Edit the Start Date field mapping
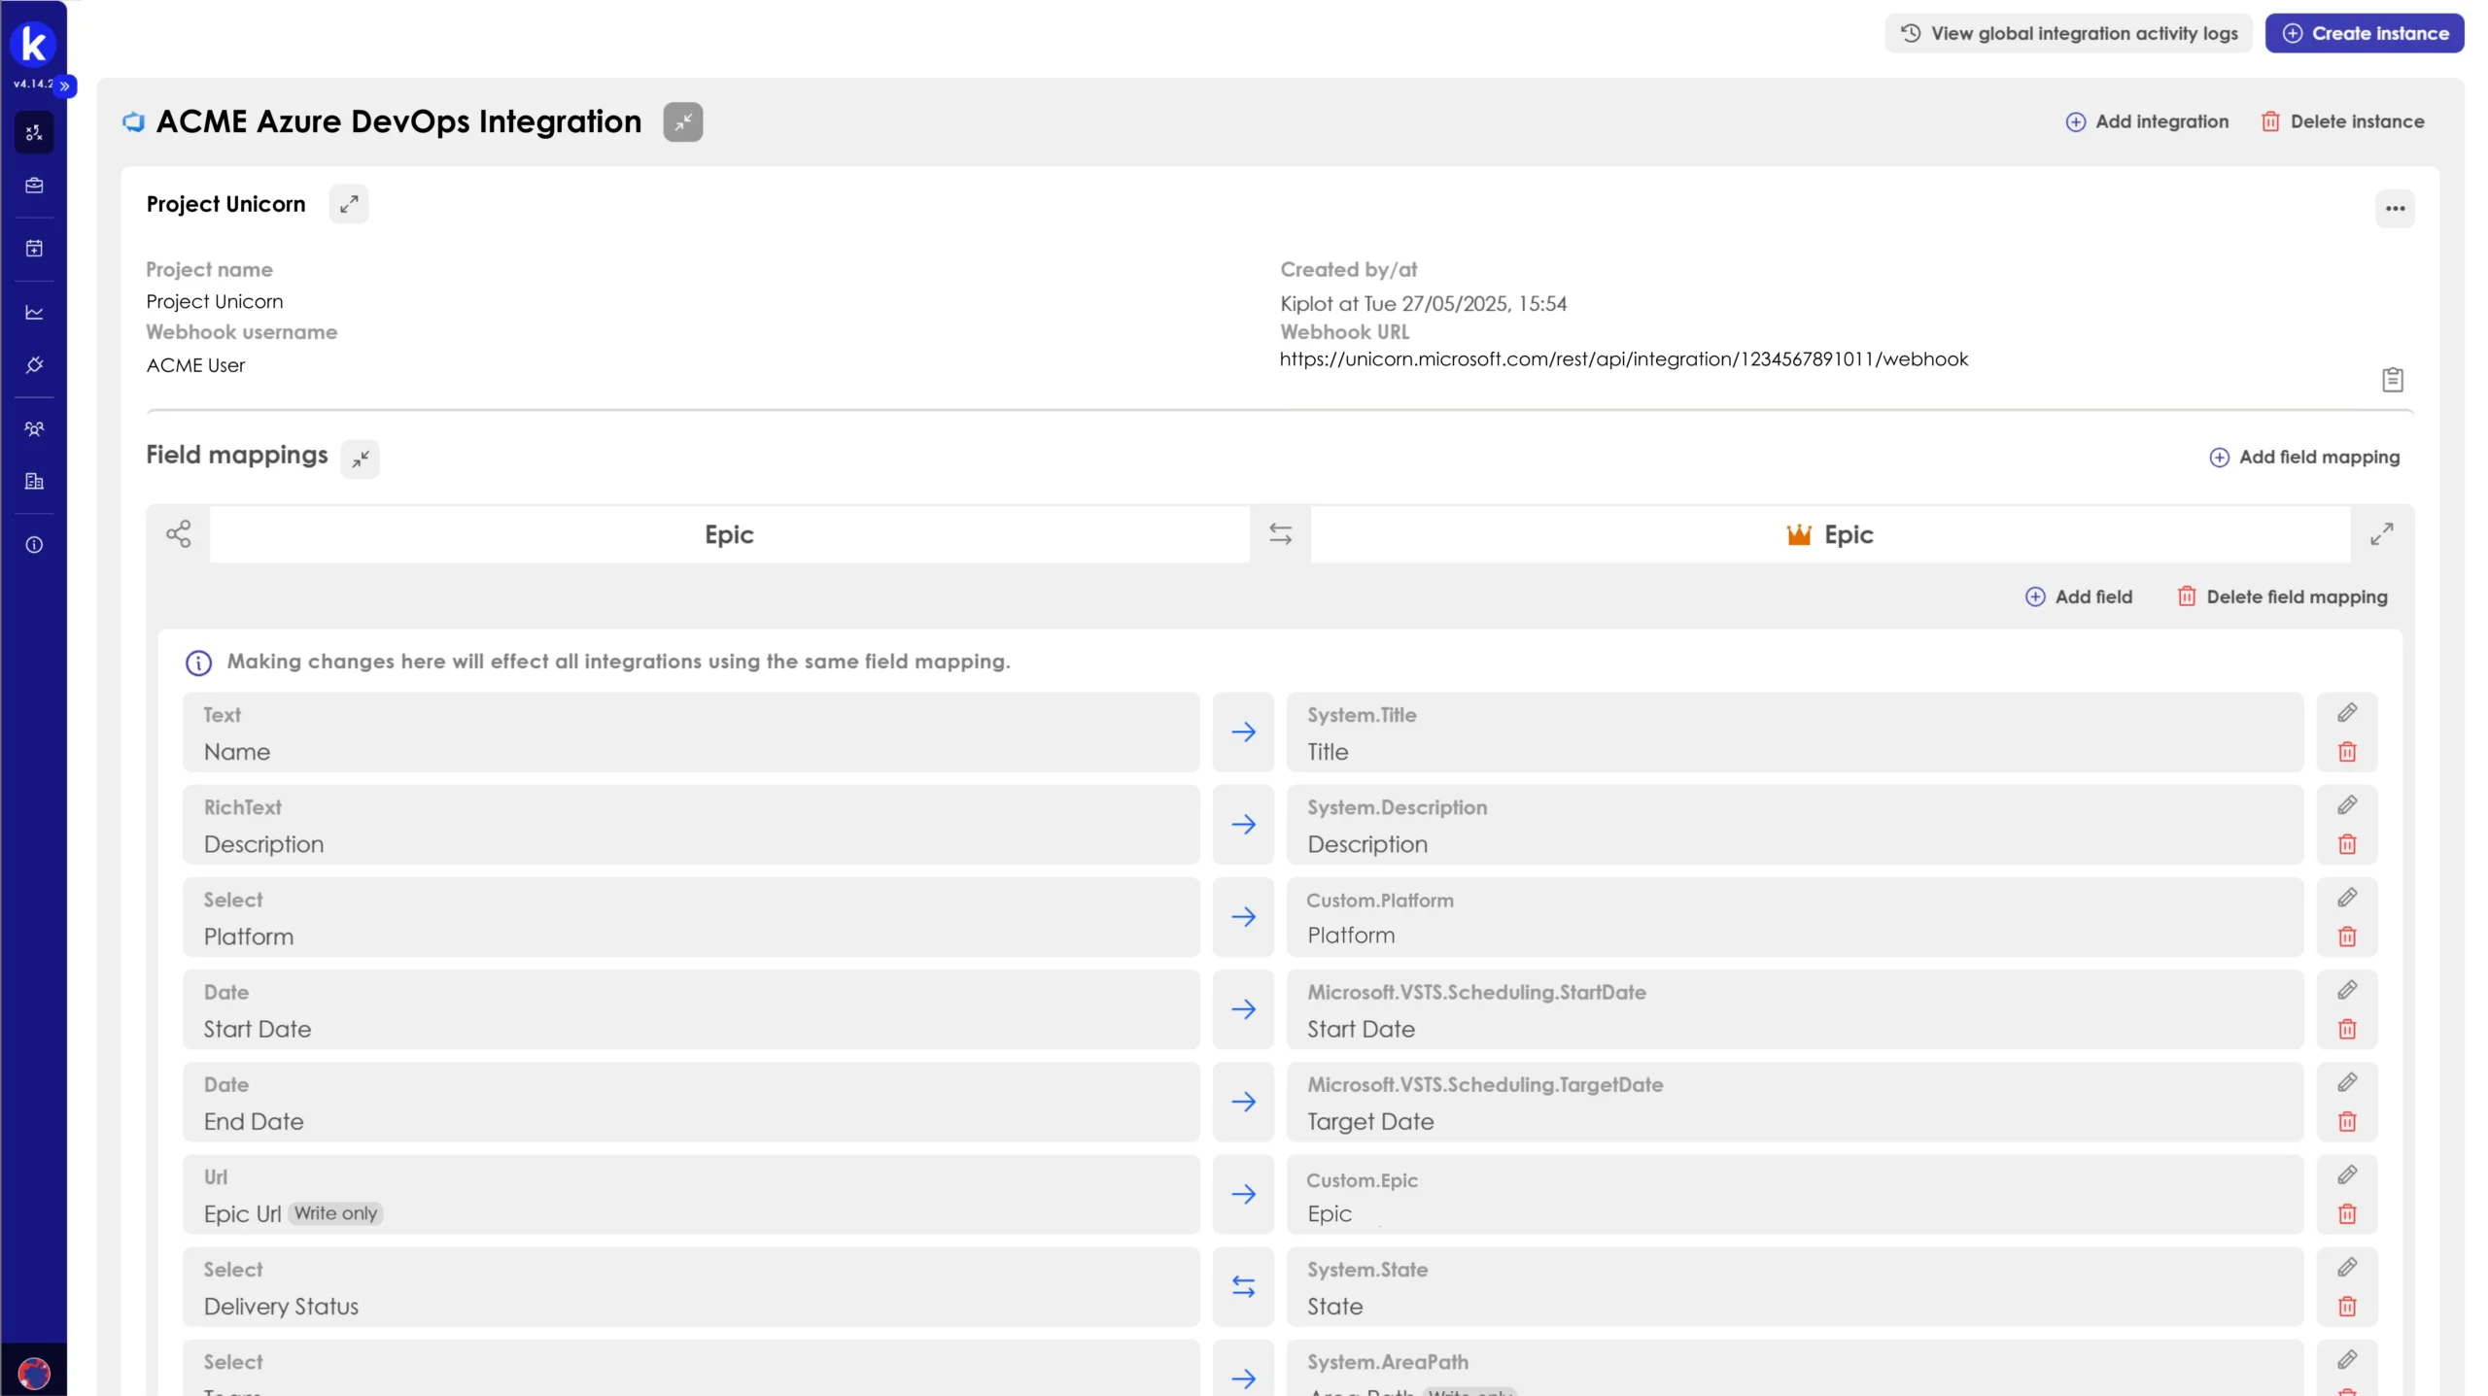 (x=2346, y=990)
